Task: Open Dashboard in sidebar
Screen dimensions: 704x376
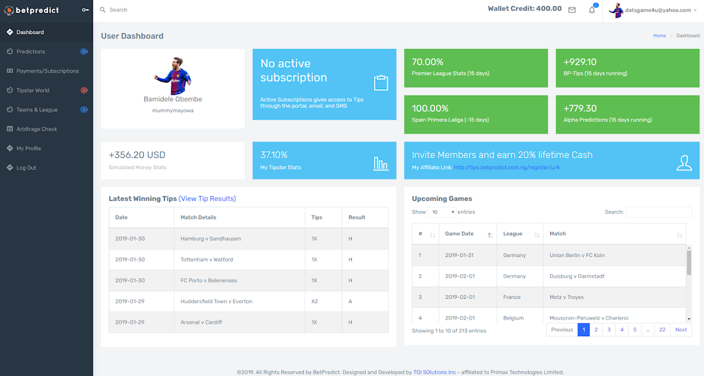Action: pyautogui.click(x=46, y=32)
